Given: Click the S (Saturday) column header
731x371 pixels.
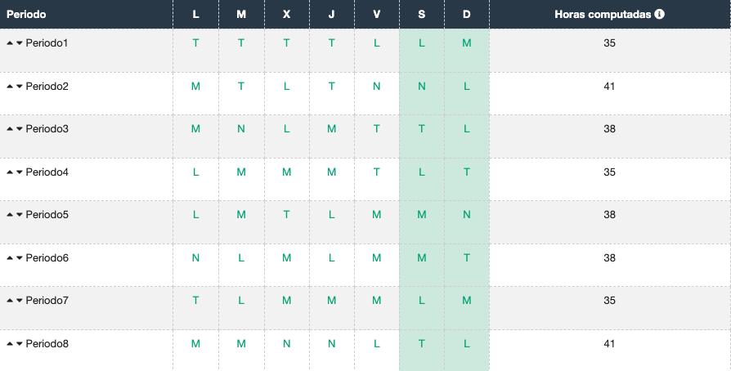Looking at the screenshot, I should click(422, 15).
